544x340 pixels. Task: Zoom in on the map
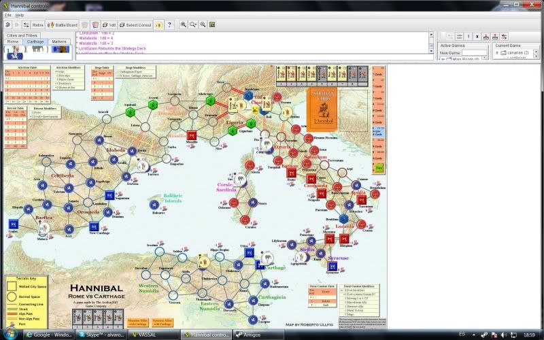pos(183,24)
